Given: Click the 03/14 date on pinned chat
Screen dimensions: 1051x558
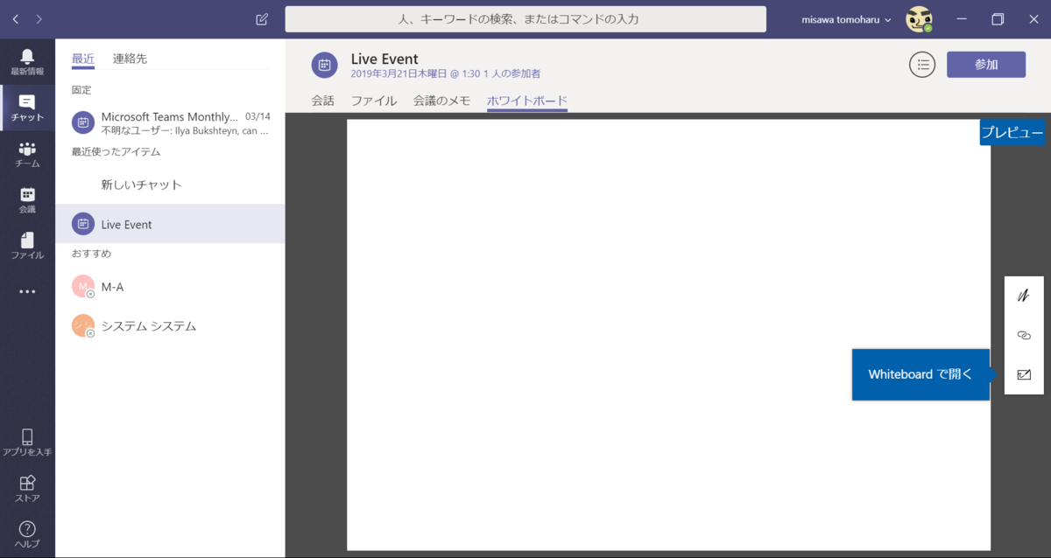Looking at the screenshot, I should pyautogui.click(x=257, y=116).
